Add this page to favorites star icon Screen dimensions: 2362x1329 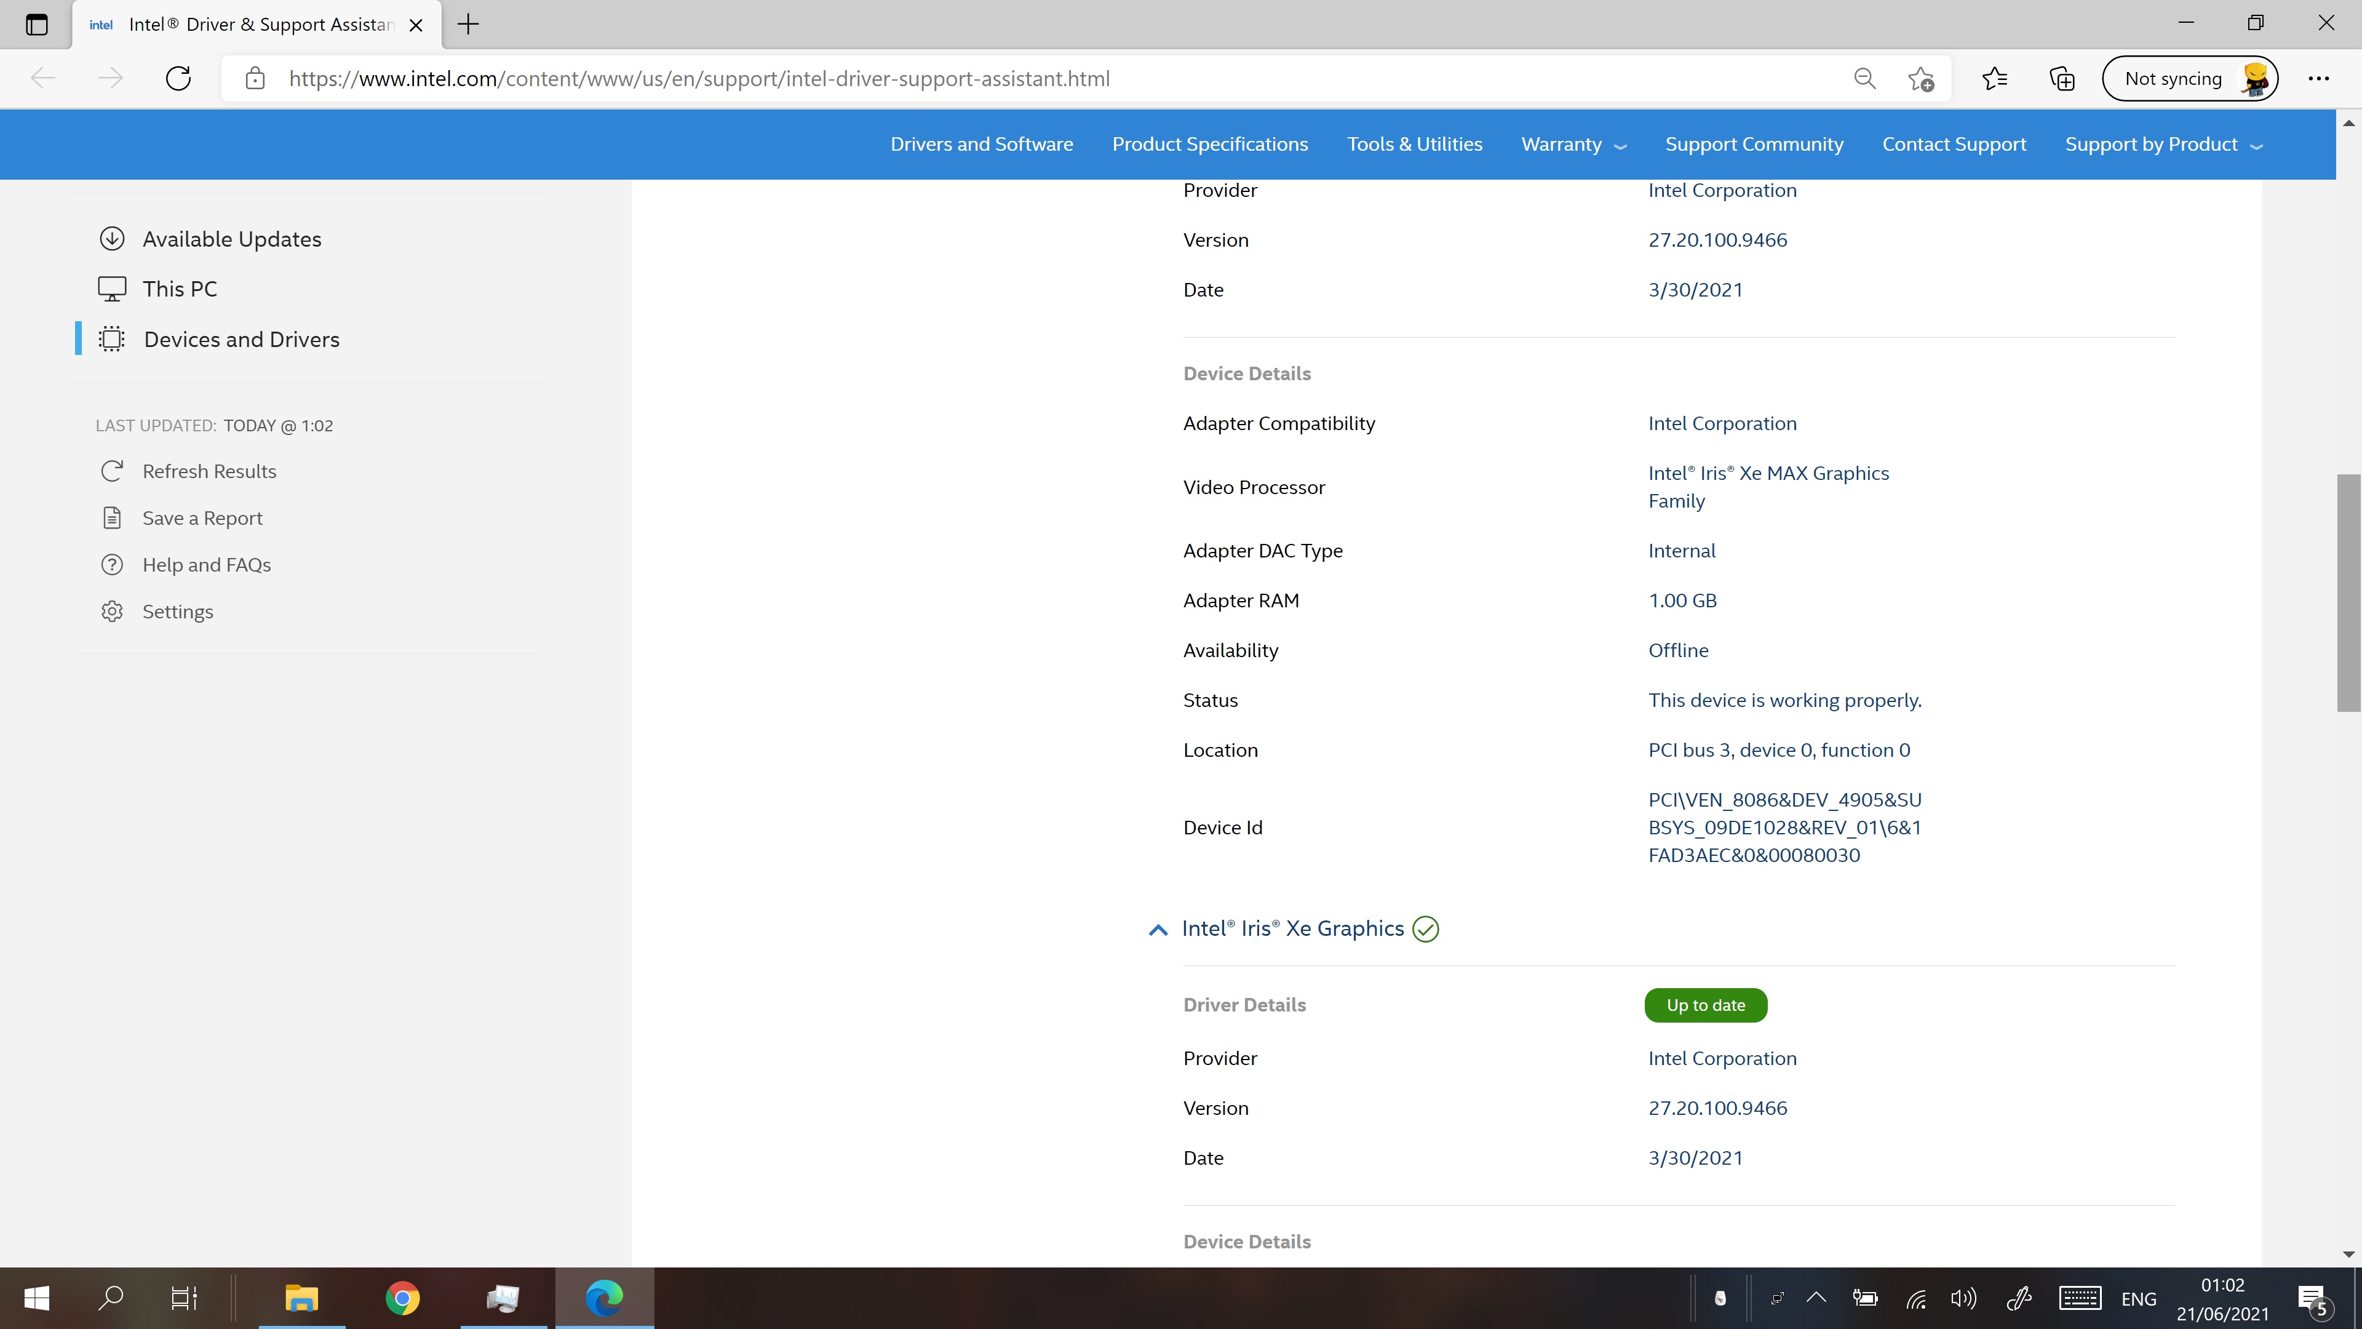pos(1920,79)
